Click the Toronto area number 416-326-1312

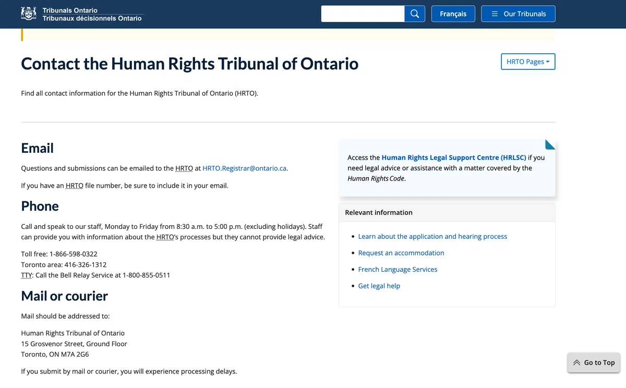(x=86, y=264)
